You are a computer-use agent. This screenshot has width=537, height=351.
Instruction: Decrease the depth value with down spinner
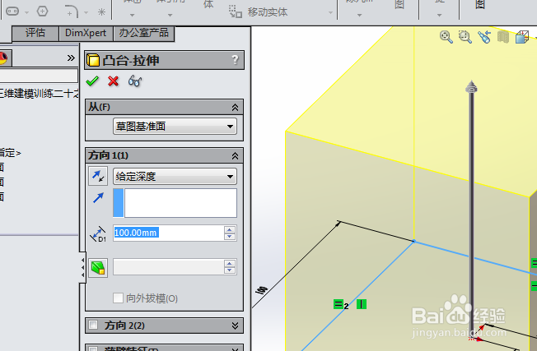point(230,237)
